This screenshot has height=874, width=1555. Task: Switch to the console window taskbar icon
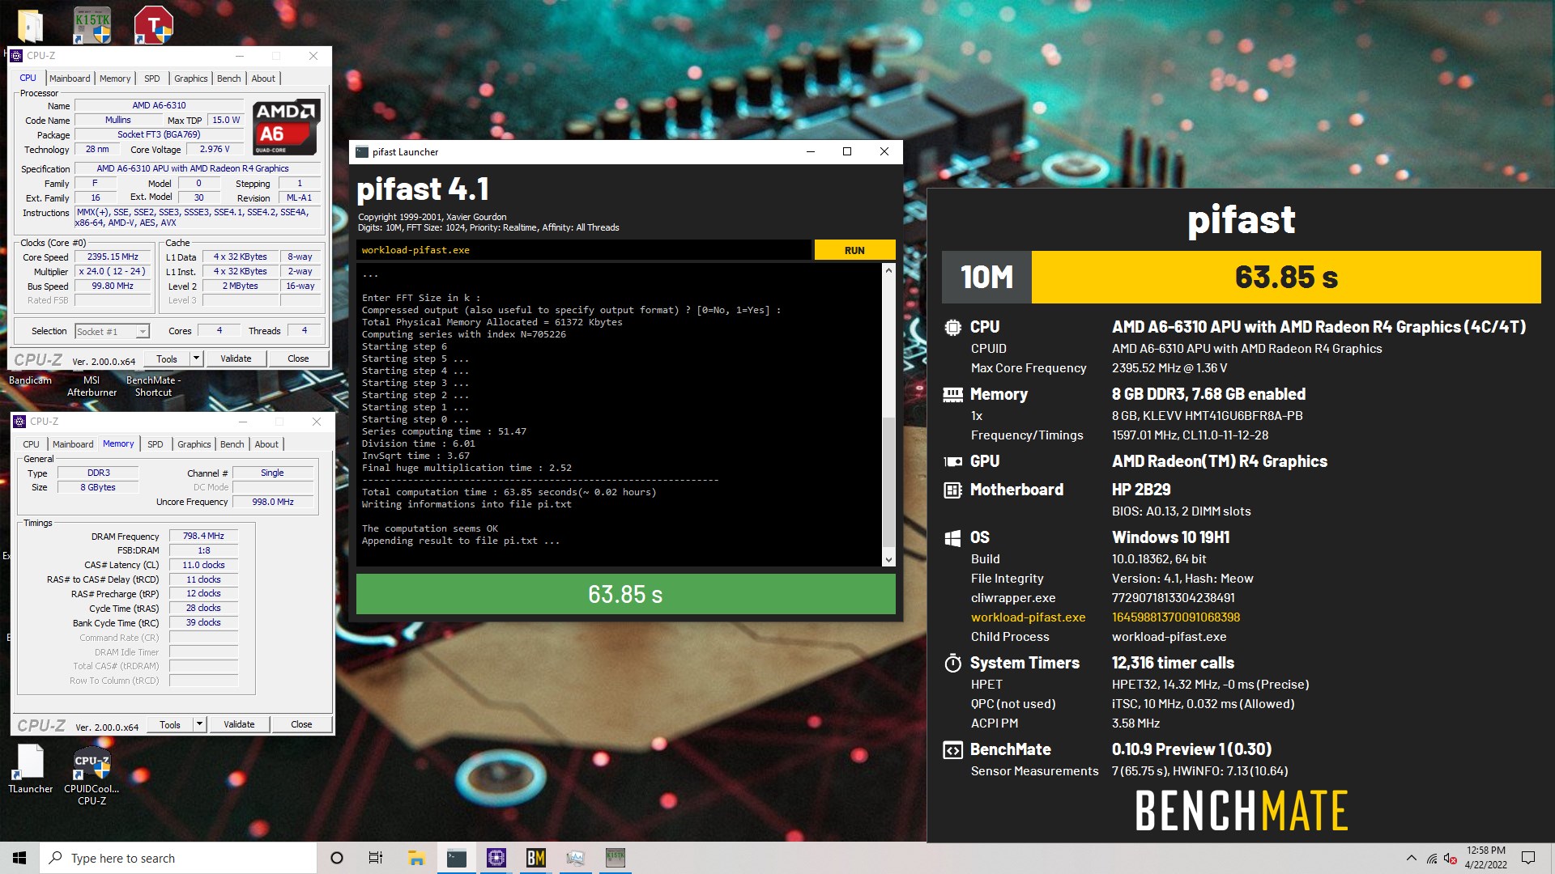(457, 858)
